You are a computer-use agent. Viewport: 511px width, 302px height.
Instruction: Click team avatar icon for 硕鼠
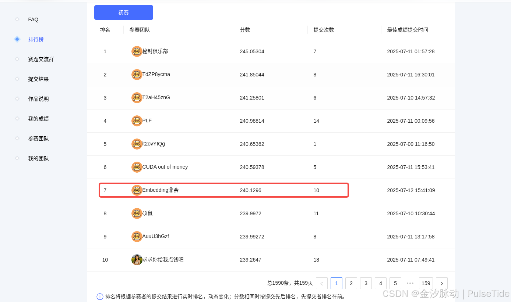[x=137, y=213]
